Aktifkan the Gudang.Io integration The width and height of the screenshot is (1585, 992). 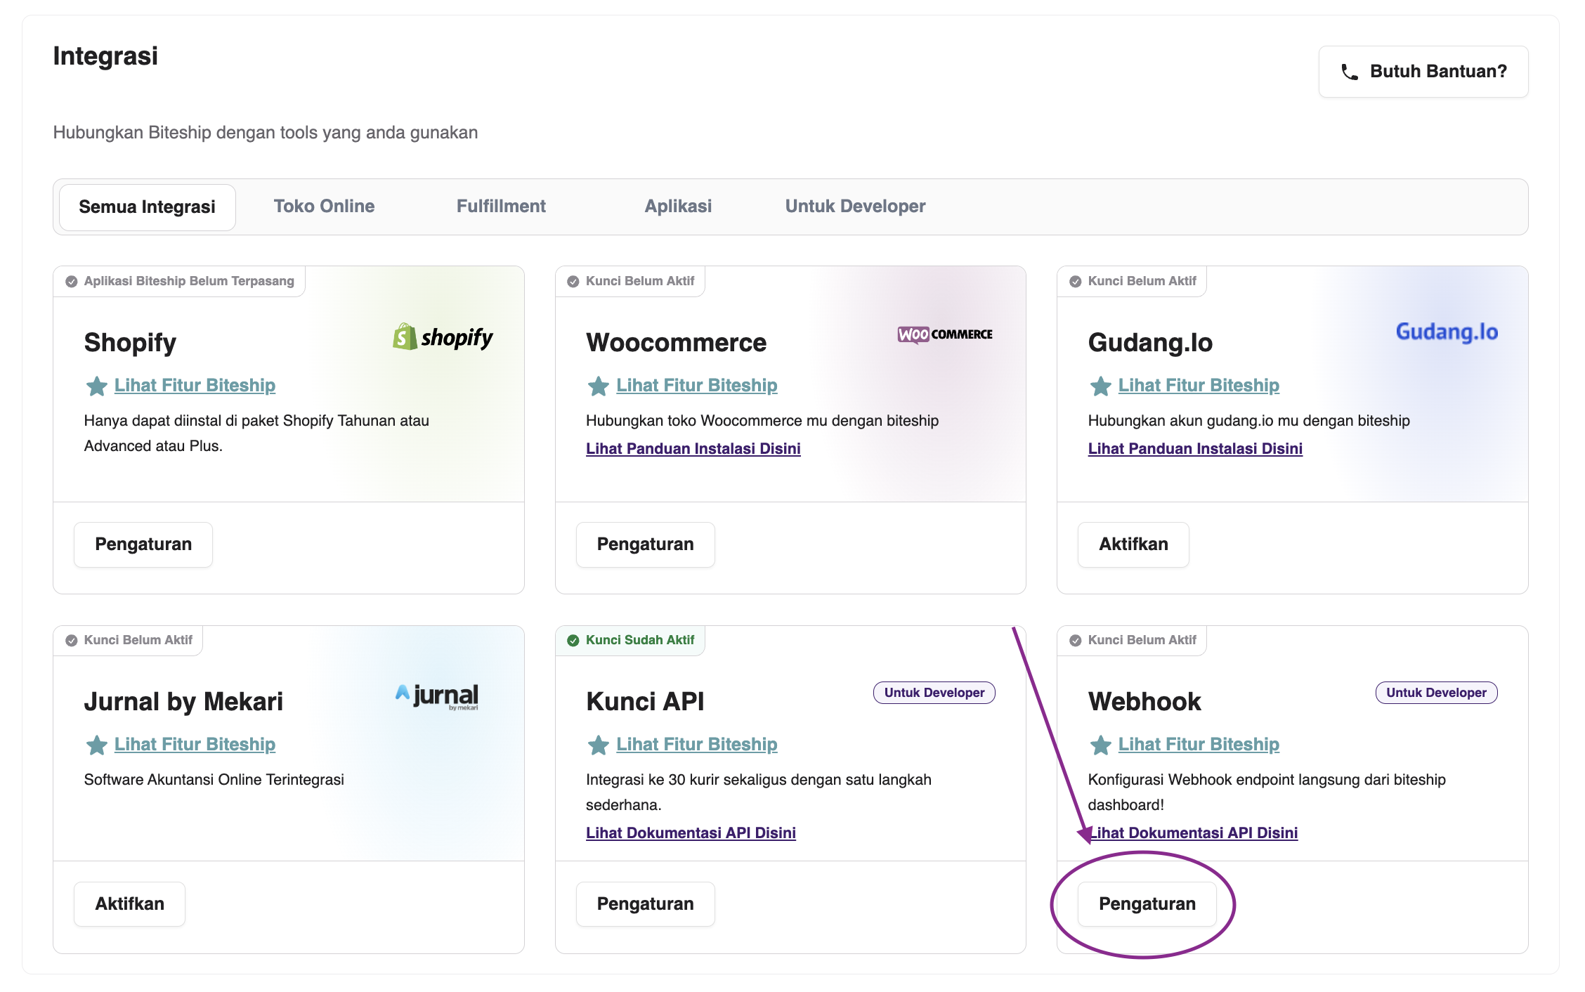tap(1133, 544)
